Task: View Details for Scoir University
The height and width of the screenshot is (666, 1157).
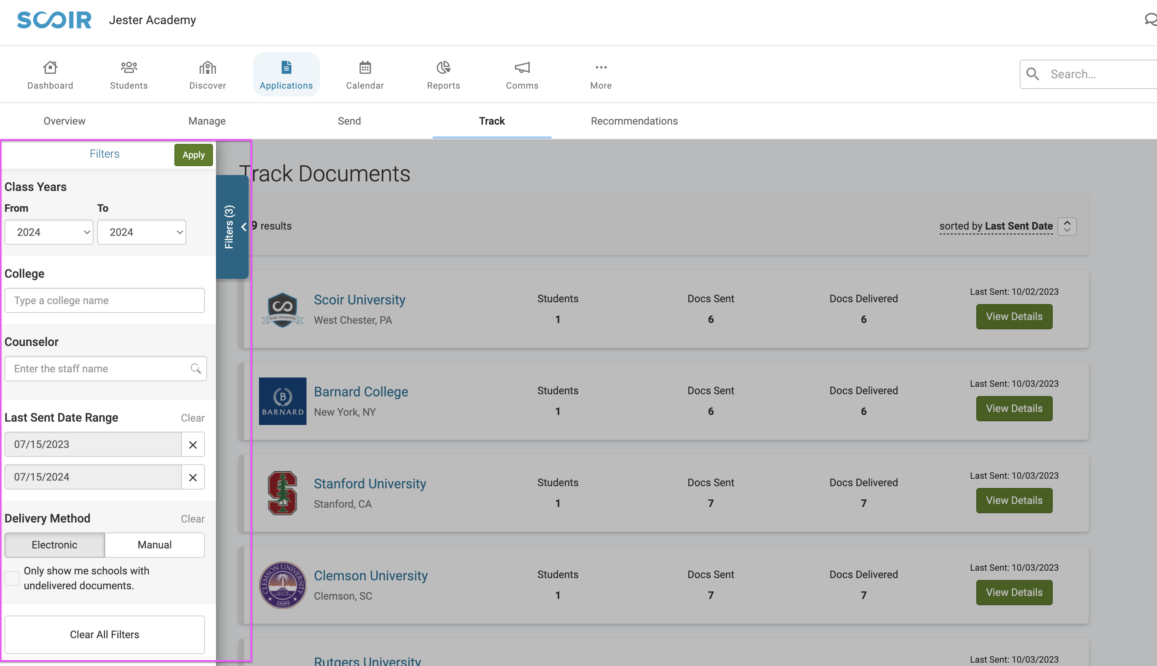Action: coord(1014,317)
